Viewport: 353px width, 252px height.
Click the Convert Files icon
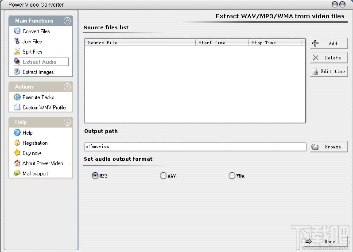[17, 31]
